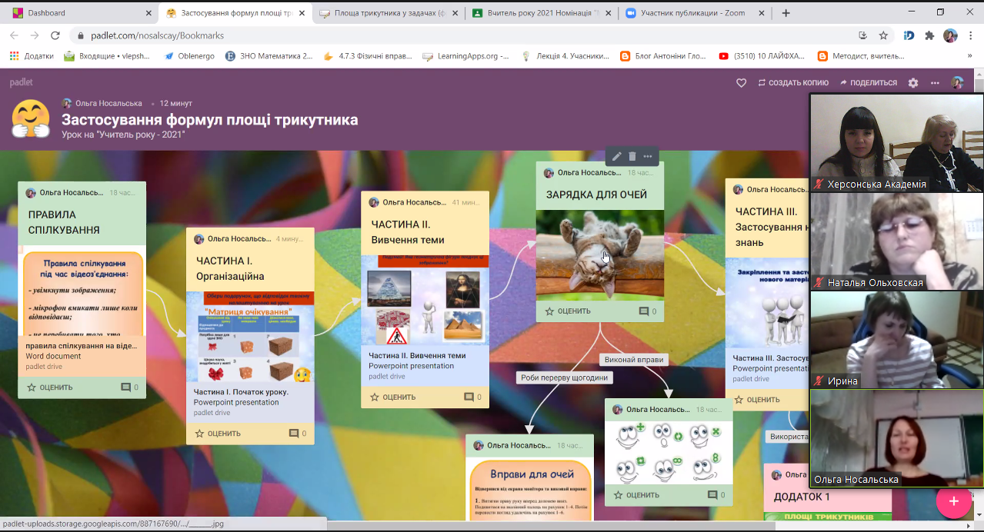Open the (3510) 10 ЛАЙФХА... YouTube bookmark

click(762, 56)
